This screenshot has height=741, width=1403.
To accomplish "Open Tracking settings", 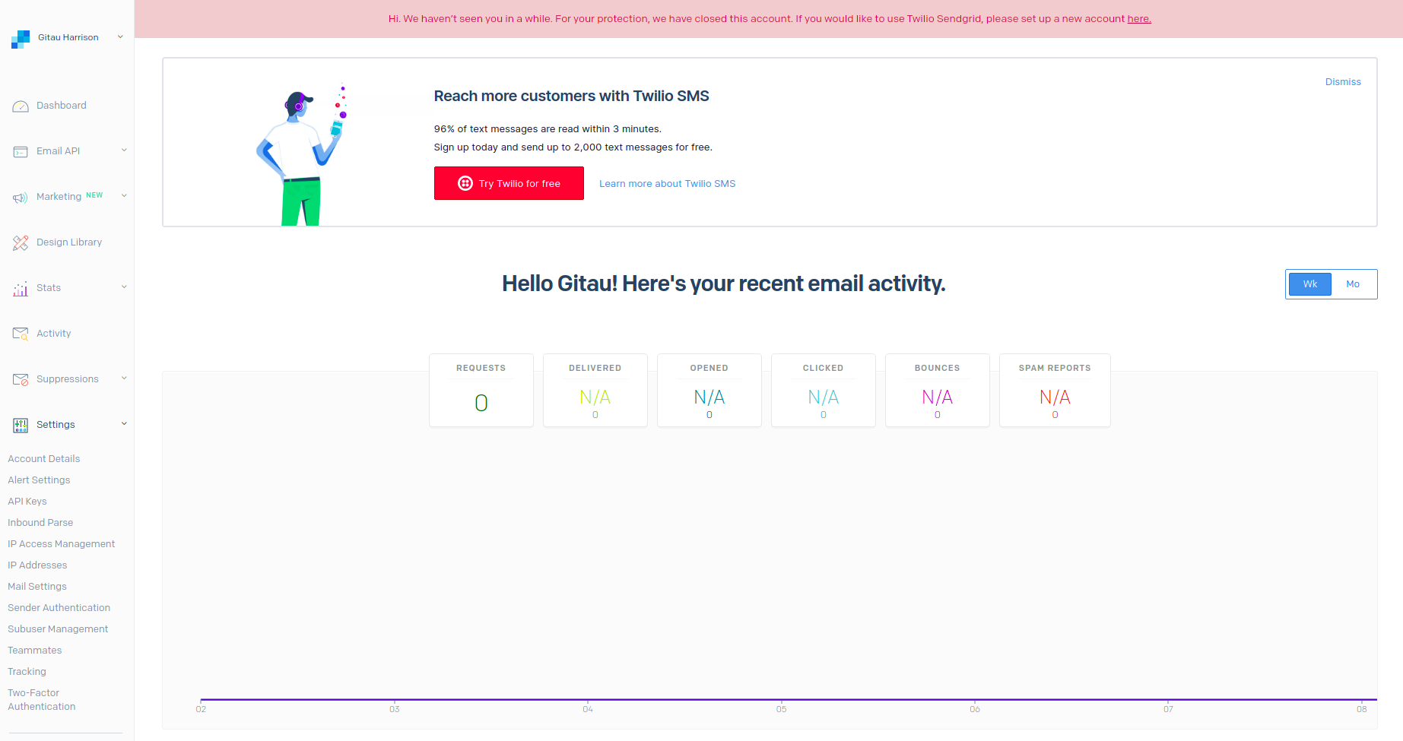I will click(27, 672).
